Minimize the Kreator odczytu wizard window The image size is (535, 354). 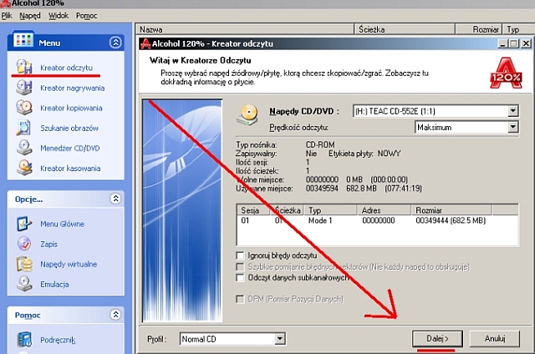[x=502, y=43]
